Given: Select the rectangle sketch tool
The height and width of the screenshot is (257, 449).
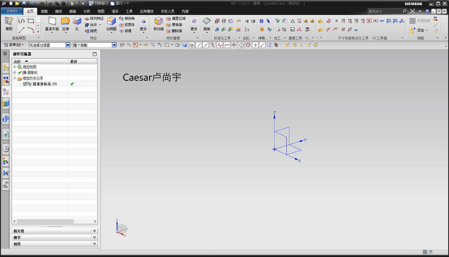Looking at the screenshot, I should click(31, 21).
